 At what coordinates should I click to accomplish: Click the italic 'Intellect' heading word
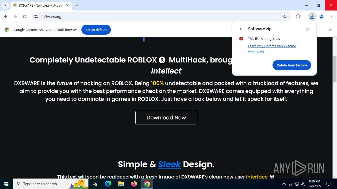coord(166,71)
